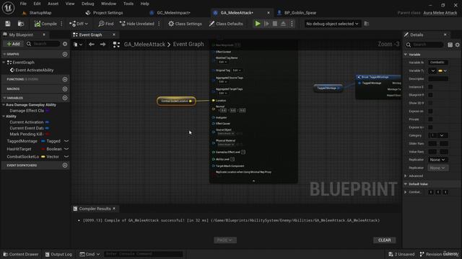462x259 pixels.
Task: Toggle visibility of the TaggedMontage variable
Action: click(x=66, y=141)
